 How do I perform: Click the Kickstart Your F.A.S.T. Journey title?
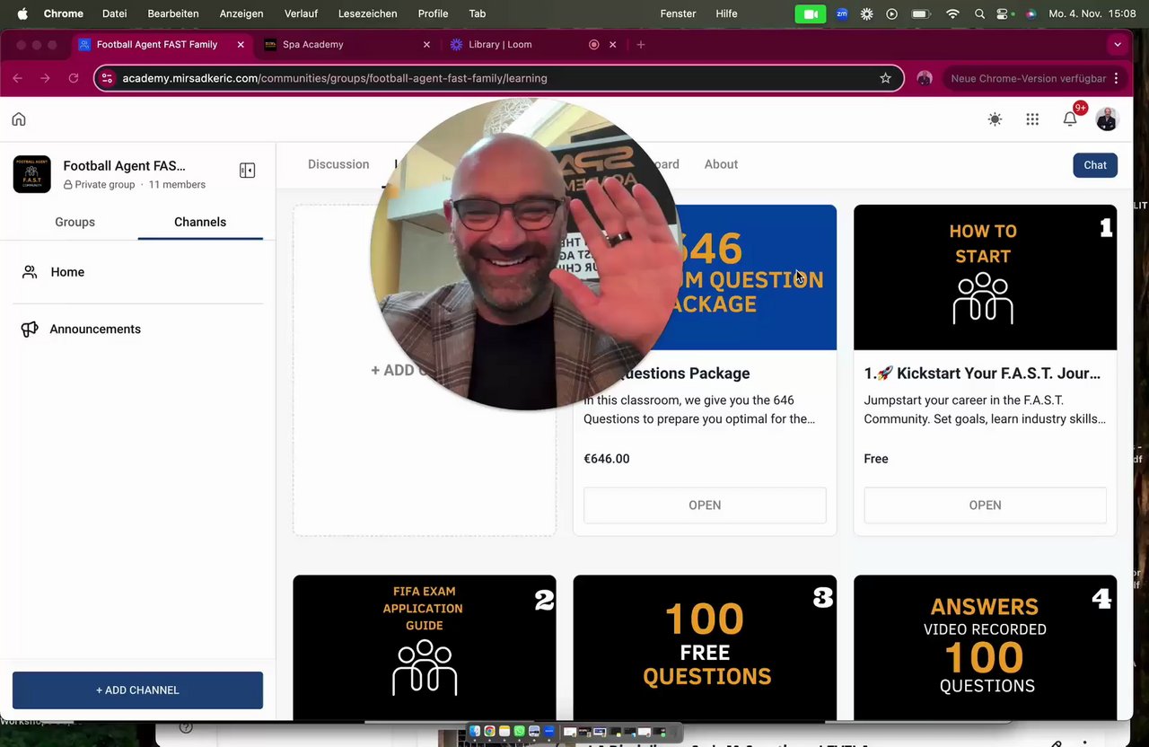(982, 373)
